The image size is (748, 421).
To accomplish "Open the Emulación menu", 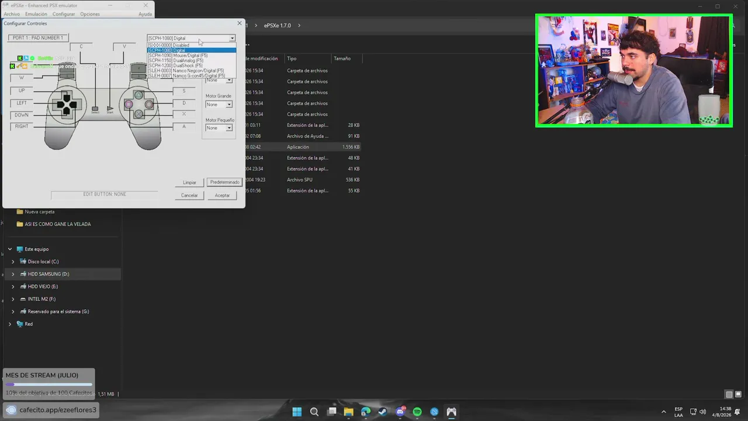I will coord(36,14).
